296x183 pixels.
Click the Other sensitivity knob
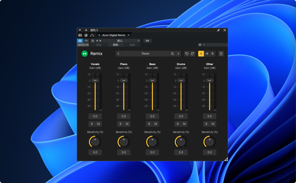click(x=210, y=142)
